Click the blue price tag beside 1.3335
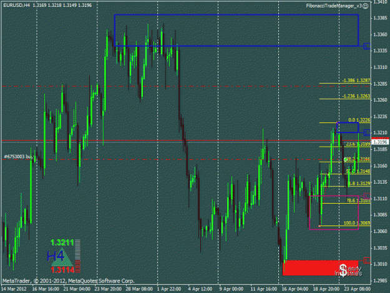The width and height of the screenshot is (390, 293). coord(367,46)
